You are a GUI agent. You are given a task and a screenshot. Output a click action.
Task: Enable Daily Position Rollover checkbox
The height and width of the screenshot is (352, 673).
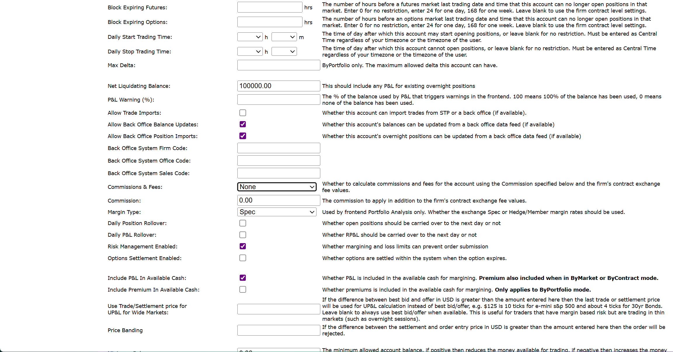243,223
